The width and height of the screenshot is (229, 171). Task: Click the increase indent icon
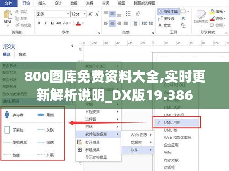coord(151,23)
